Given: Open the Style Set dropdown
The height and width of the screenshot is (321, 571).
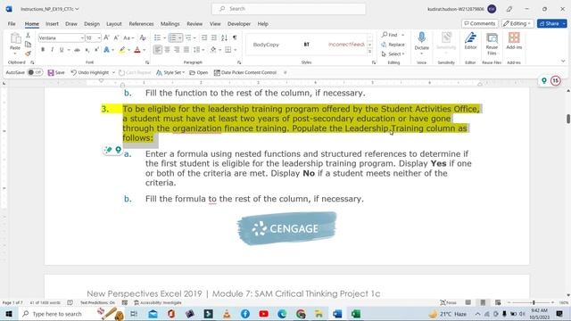Looking at the screenshot, I should pos(170,72).
